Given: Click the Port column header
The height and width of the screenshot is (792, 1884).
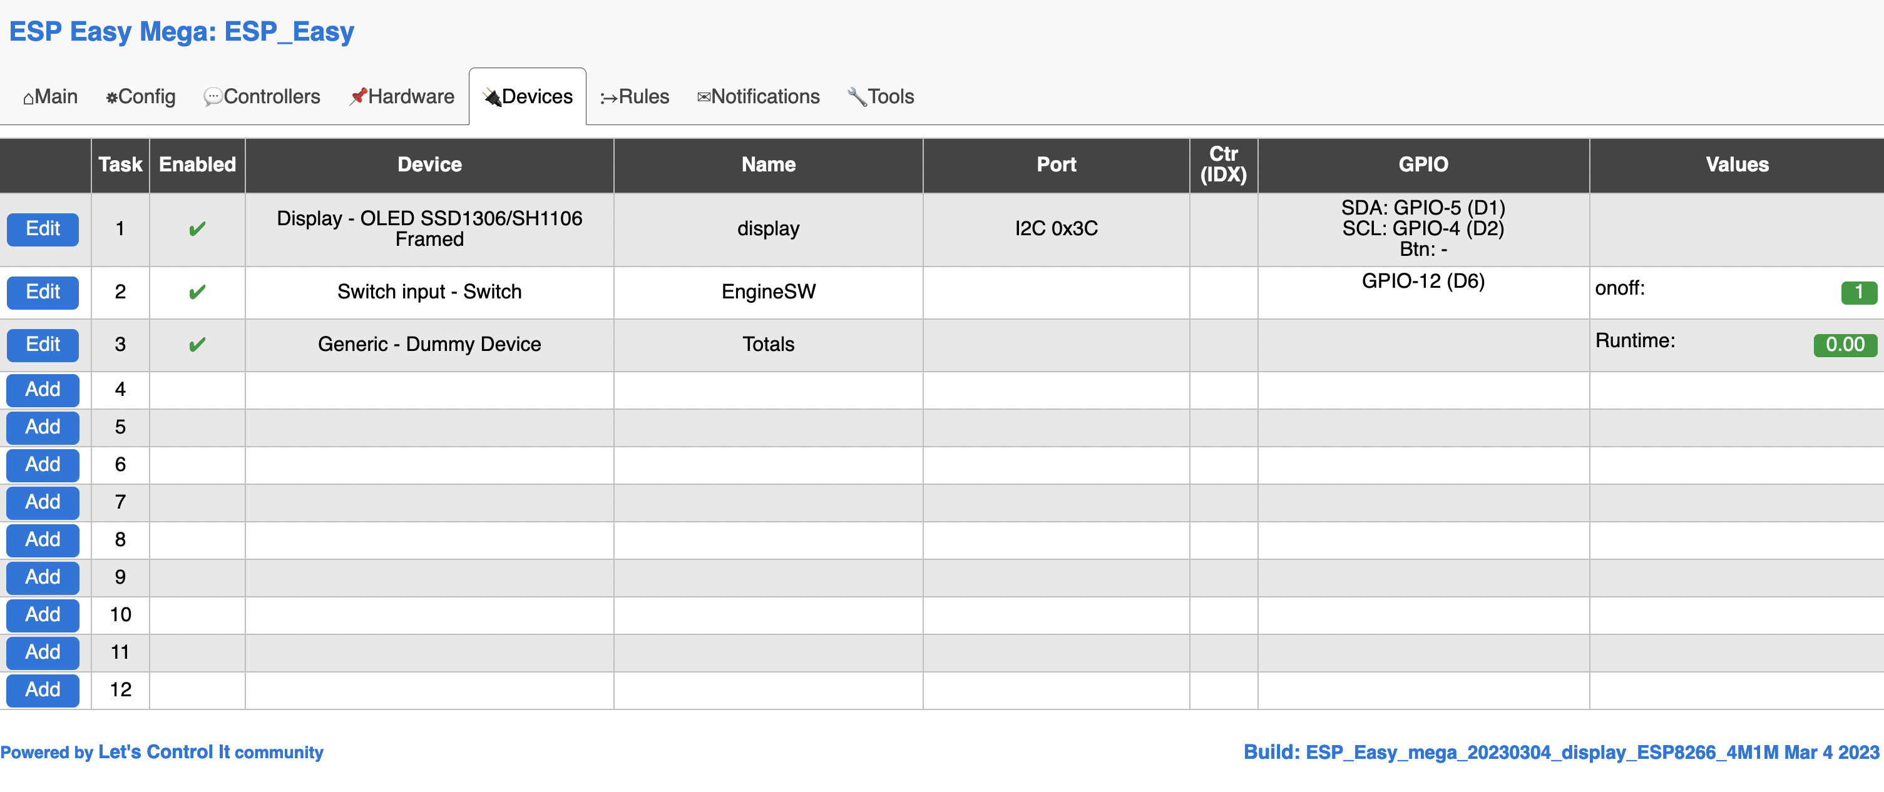Looking at the screenshot, I should (1056, 165).
